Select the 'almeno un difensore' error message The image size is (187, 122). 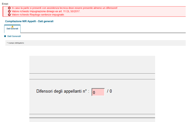(64, 8)
